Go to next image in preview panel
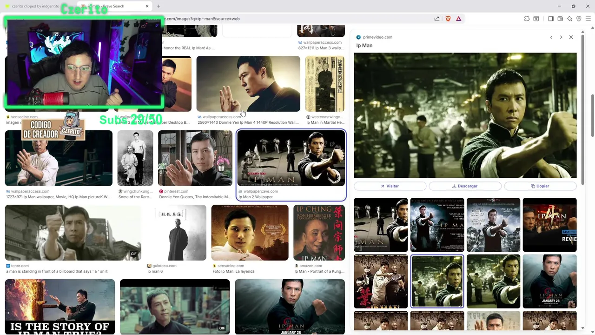595x335 pixels. [561, 37]
